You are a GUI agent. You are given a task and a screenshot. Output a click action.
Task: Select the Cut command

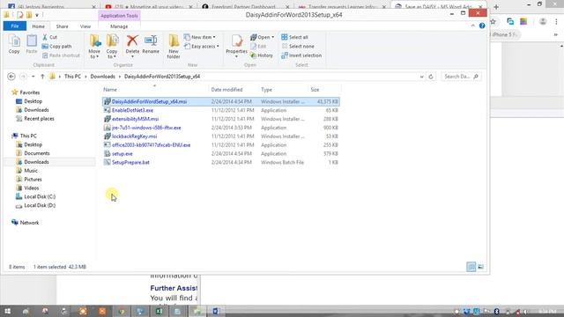(x=49, y=37)
